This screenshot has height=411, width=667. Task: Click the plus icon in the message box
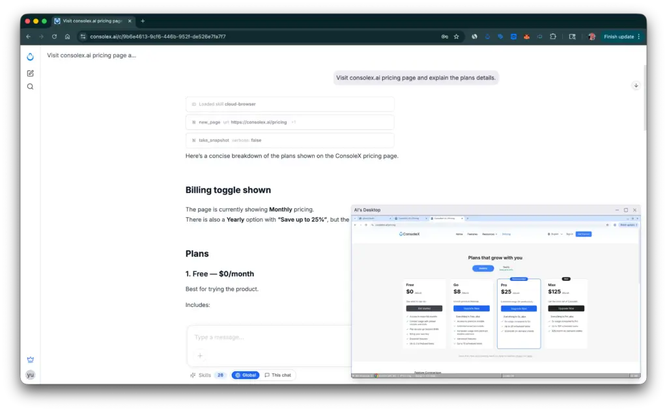click(200, 356)
